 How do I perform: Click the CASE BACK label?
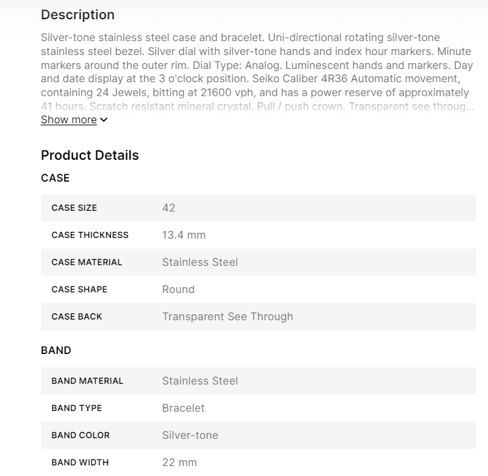coord(77,317)
